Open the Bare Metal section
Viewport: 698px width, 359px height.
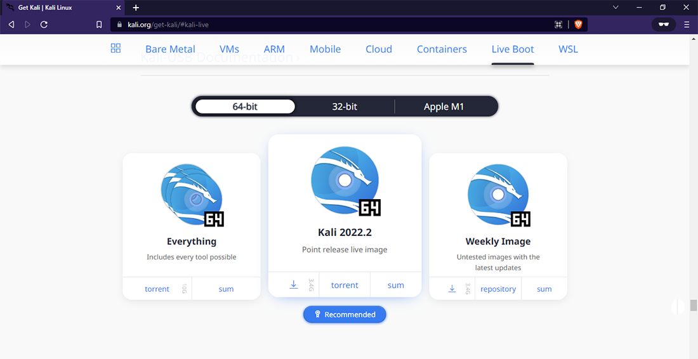click(171, 49)
